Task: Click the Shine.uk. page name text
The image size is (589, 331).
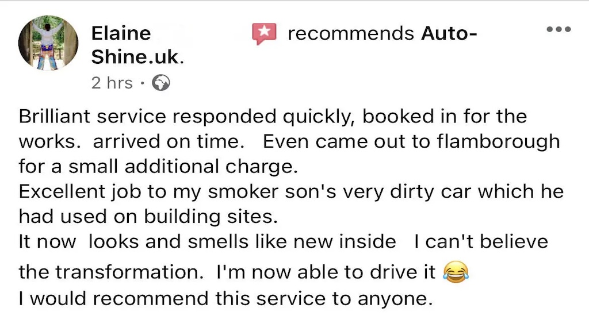Action: coord(137,57)
